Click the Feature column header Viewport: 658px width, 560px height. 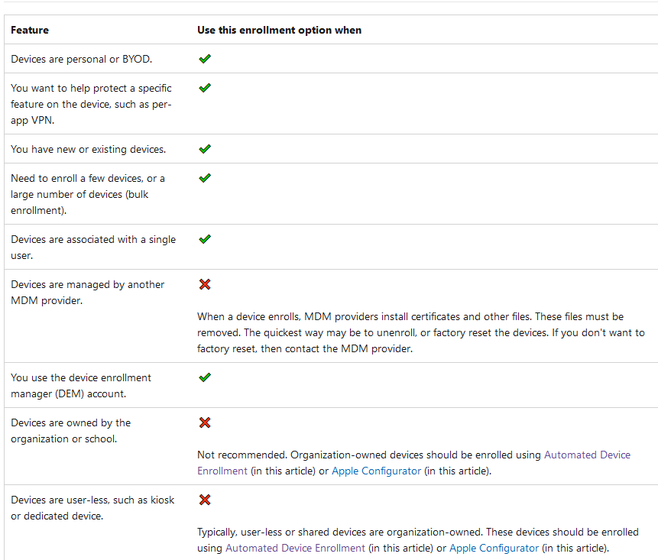pos(30,30)
